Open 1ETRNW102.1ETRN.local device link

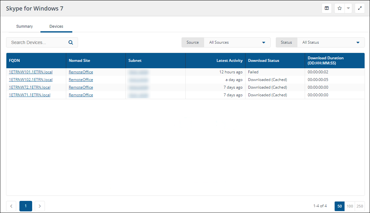tap(31, 80)
